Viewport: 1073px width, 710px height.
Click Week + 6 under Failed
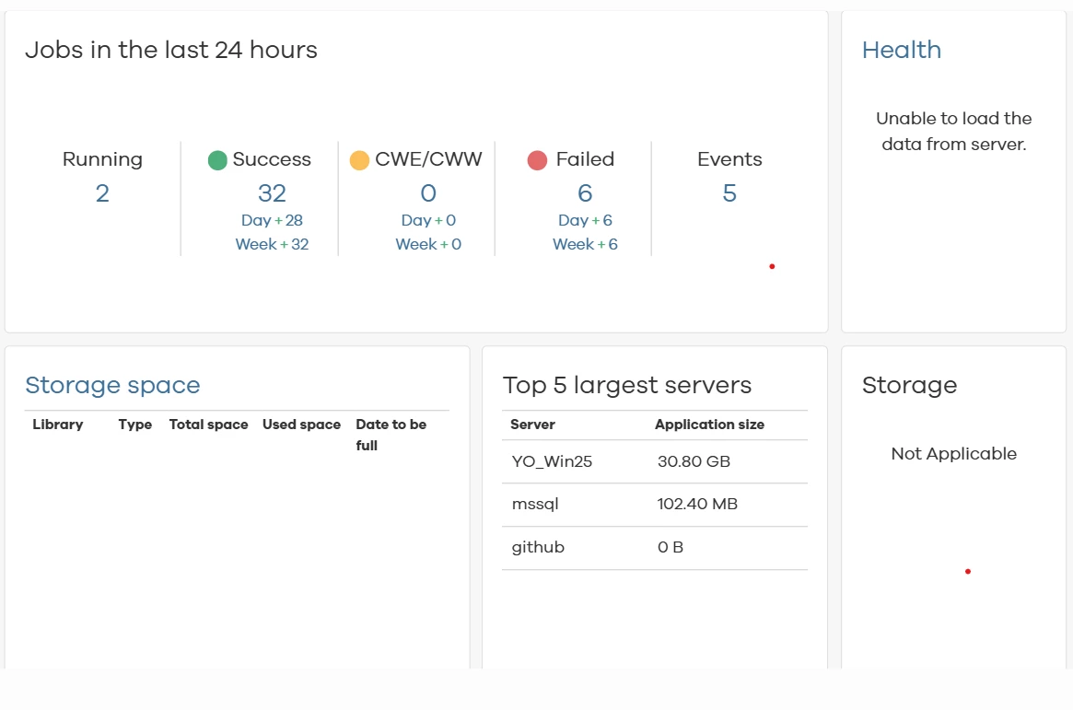pyautogui.click(x=585, y=244)
